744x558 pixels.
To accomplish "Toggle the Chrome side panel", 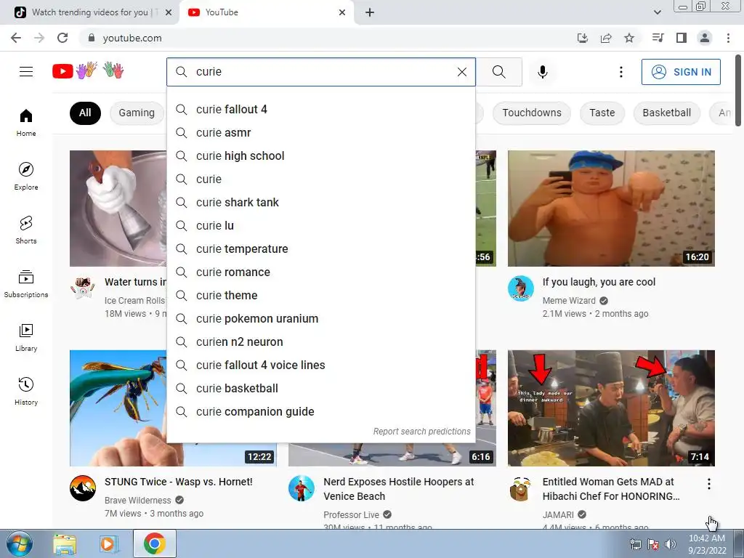I will click(x=682, y=38).
